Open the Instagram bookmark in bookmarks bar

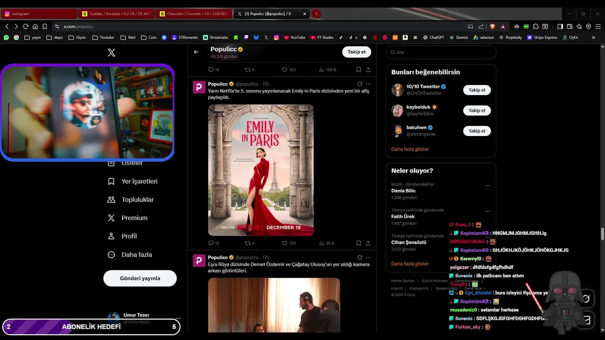click(276, 37)
